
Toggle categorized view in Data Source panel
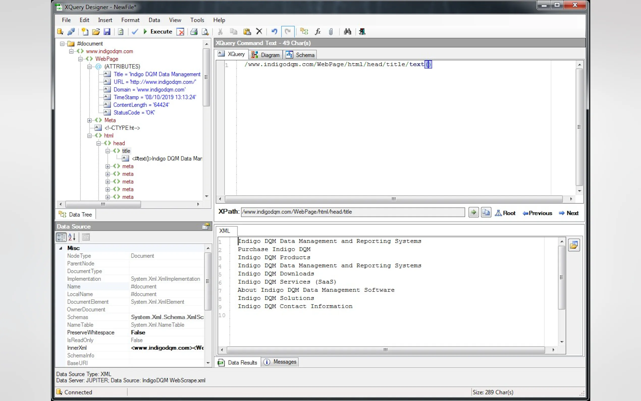[61, 237]
